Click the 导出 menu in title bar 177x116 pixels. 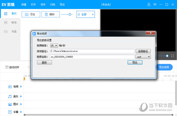tap(62, 5)
